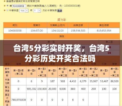This screenshot has height=106, width=122.
Task: Click the 第一區6個+第二區 cell
Action: tap(18, 72)
